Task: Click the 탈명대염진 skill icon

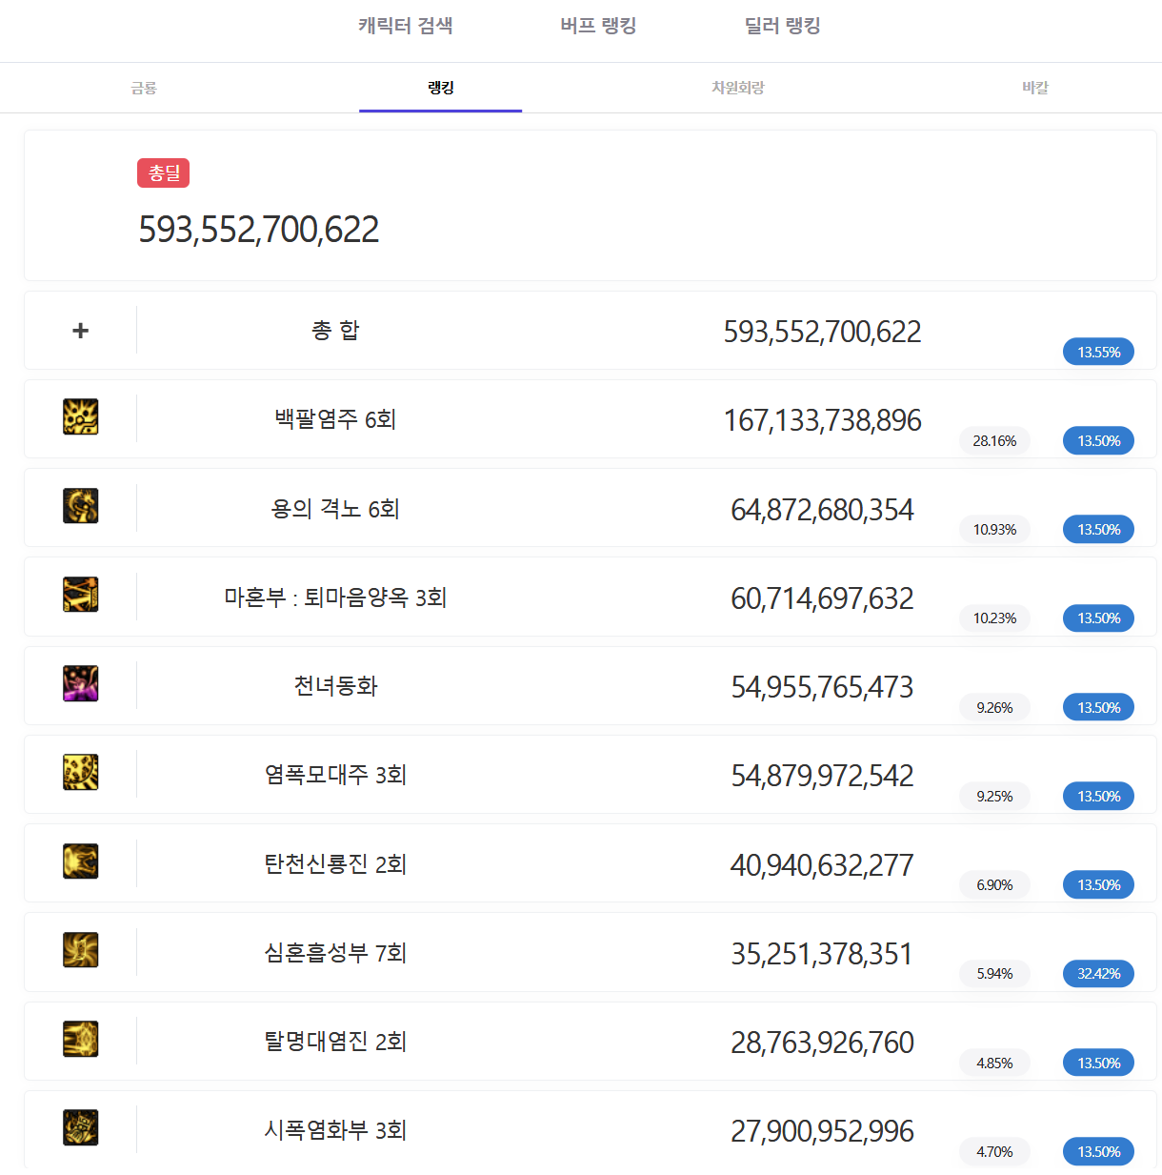Action: point(81,1039)
